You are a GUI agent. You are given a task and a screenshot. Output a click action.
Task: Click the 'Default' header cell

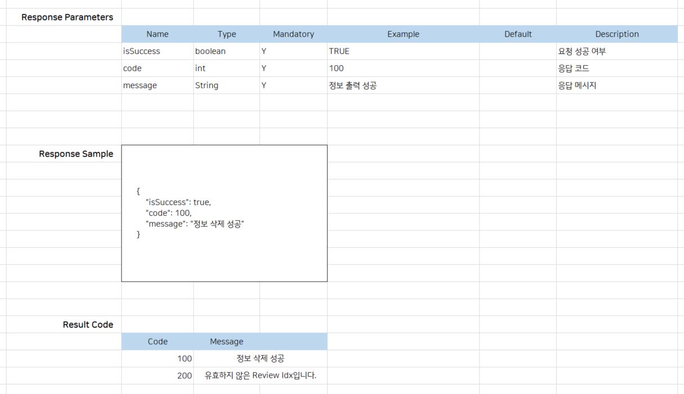tap(518, 34)
